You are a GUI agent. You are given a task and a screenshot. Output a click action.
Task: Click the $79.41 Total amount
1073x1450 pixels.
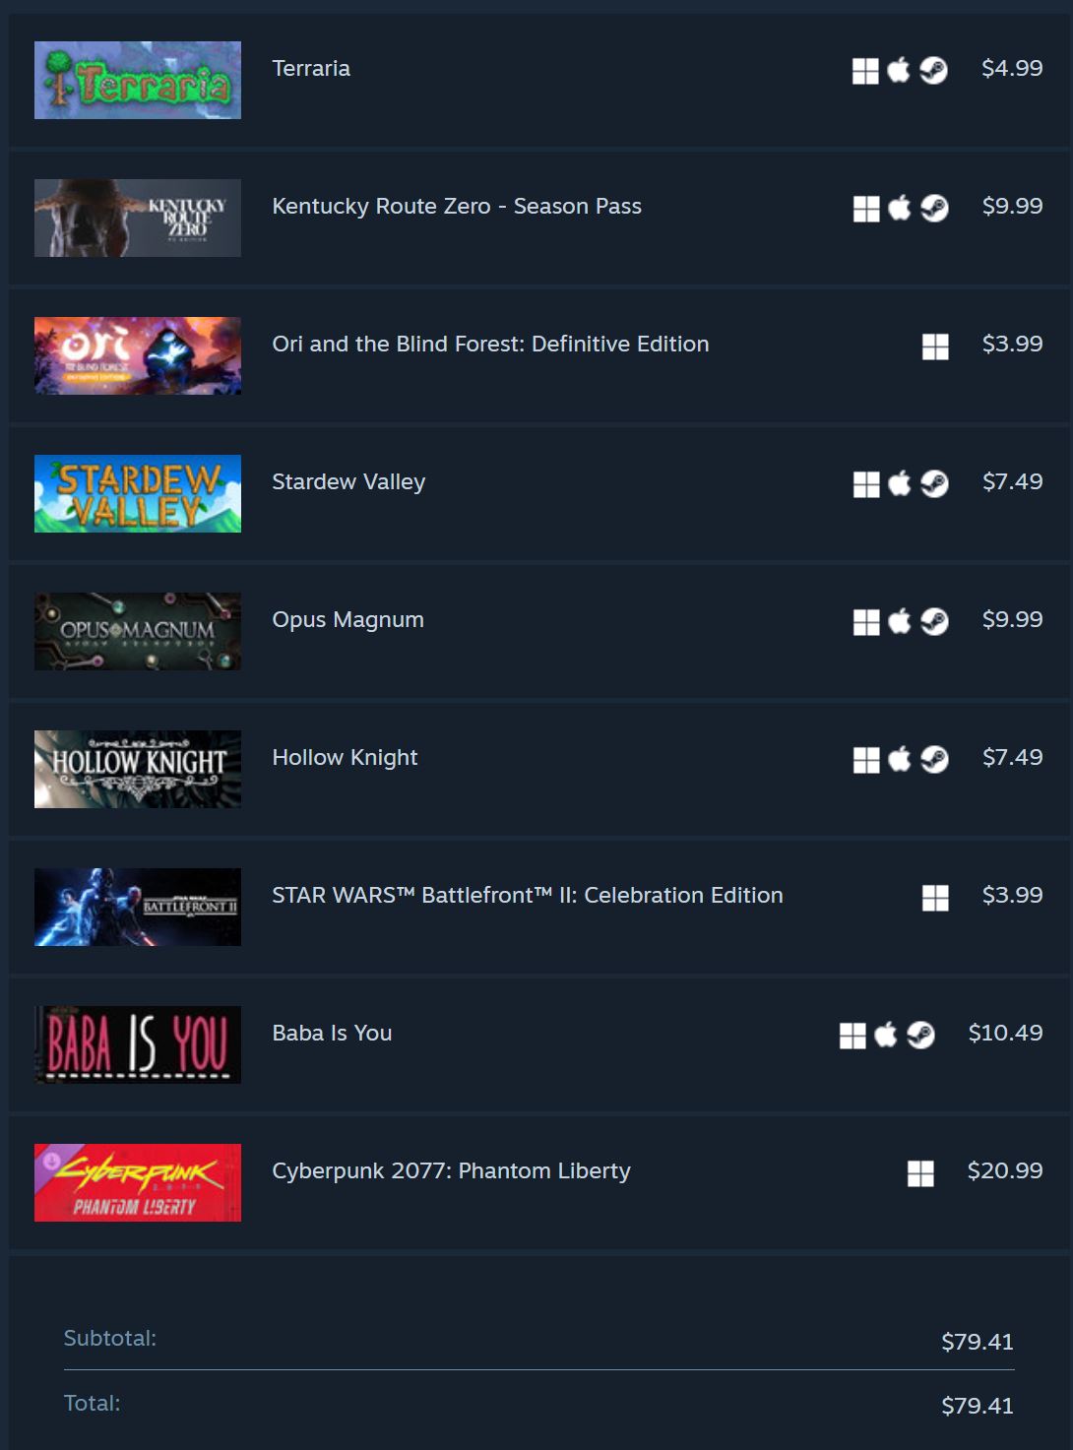pos(978,1406)
